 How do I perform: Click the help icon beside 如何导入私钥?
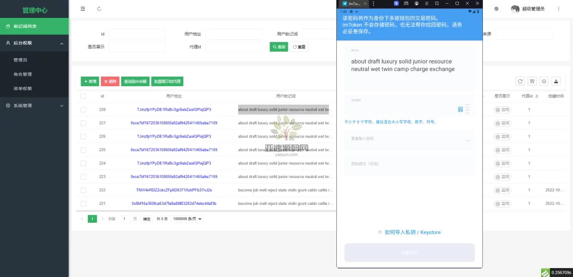pos(380,232)
